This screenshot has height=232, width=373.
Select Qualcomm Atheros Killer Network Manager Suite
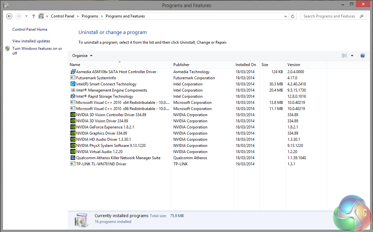pos(118,158)
